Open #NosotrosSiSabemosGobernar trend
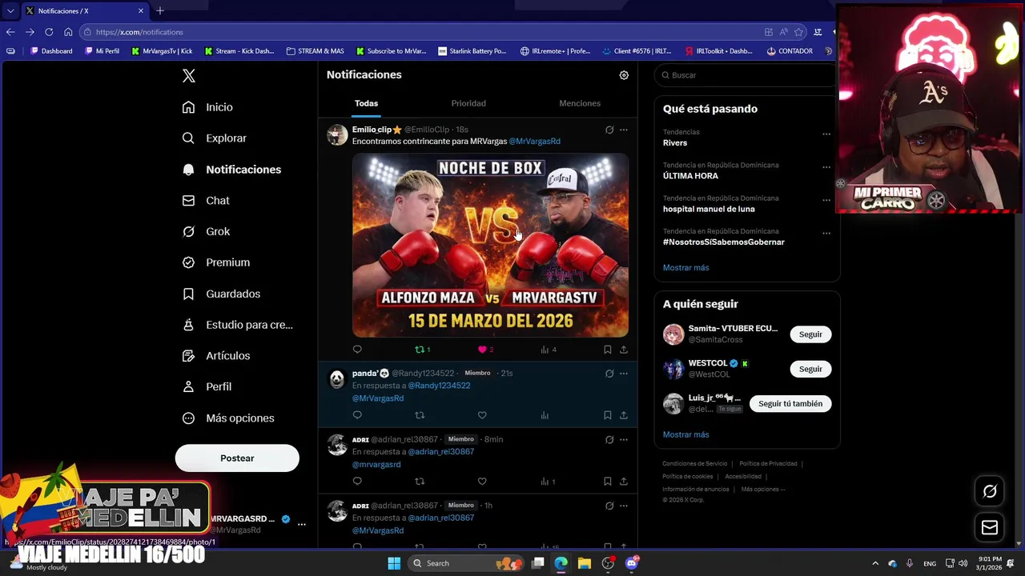The width and height of the screenshot is (1025, 576). click(x=724, y=242)
